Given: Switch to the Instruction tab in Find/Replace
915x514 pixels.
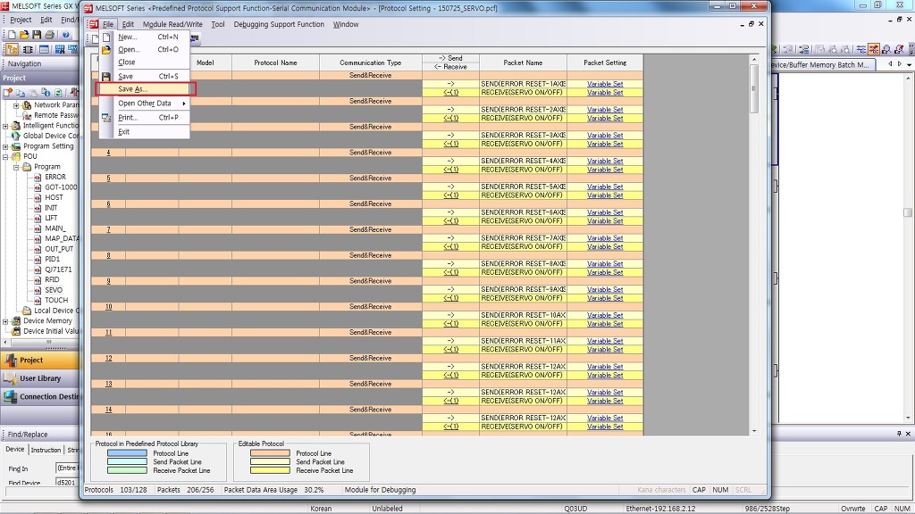Looking at the screenshot, I should (x=46, y=450).
